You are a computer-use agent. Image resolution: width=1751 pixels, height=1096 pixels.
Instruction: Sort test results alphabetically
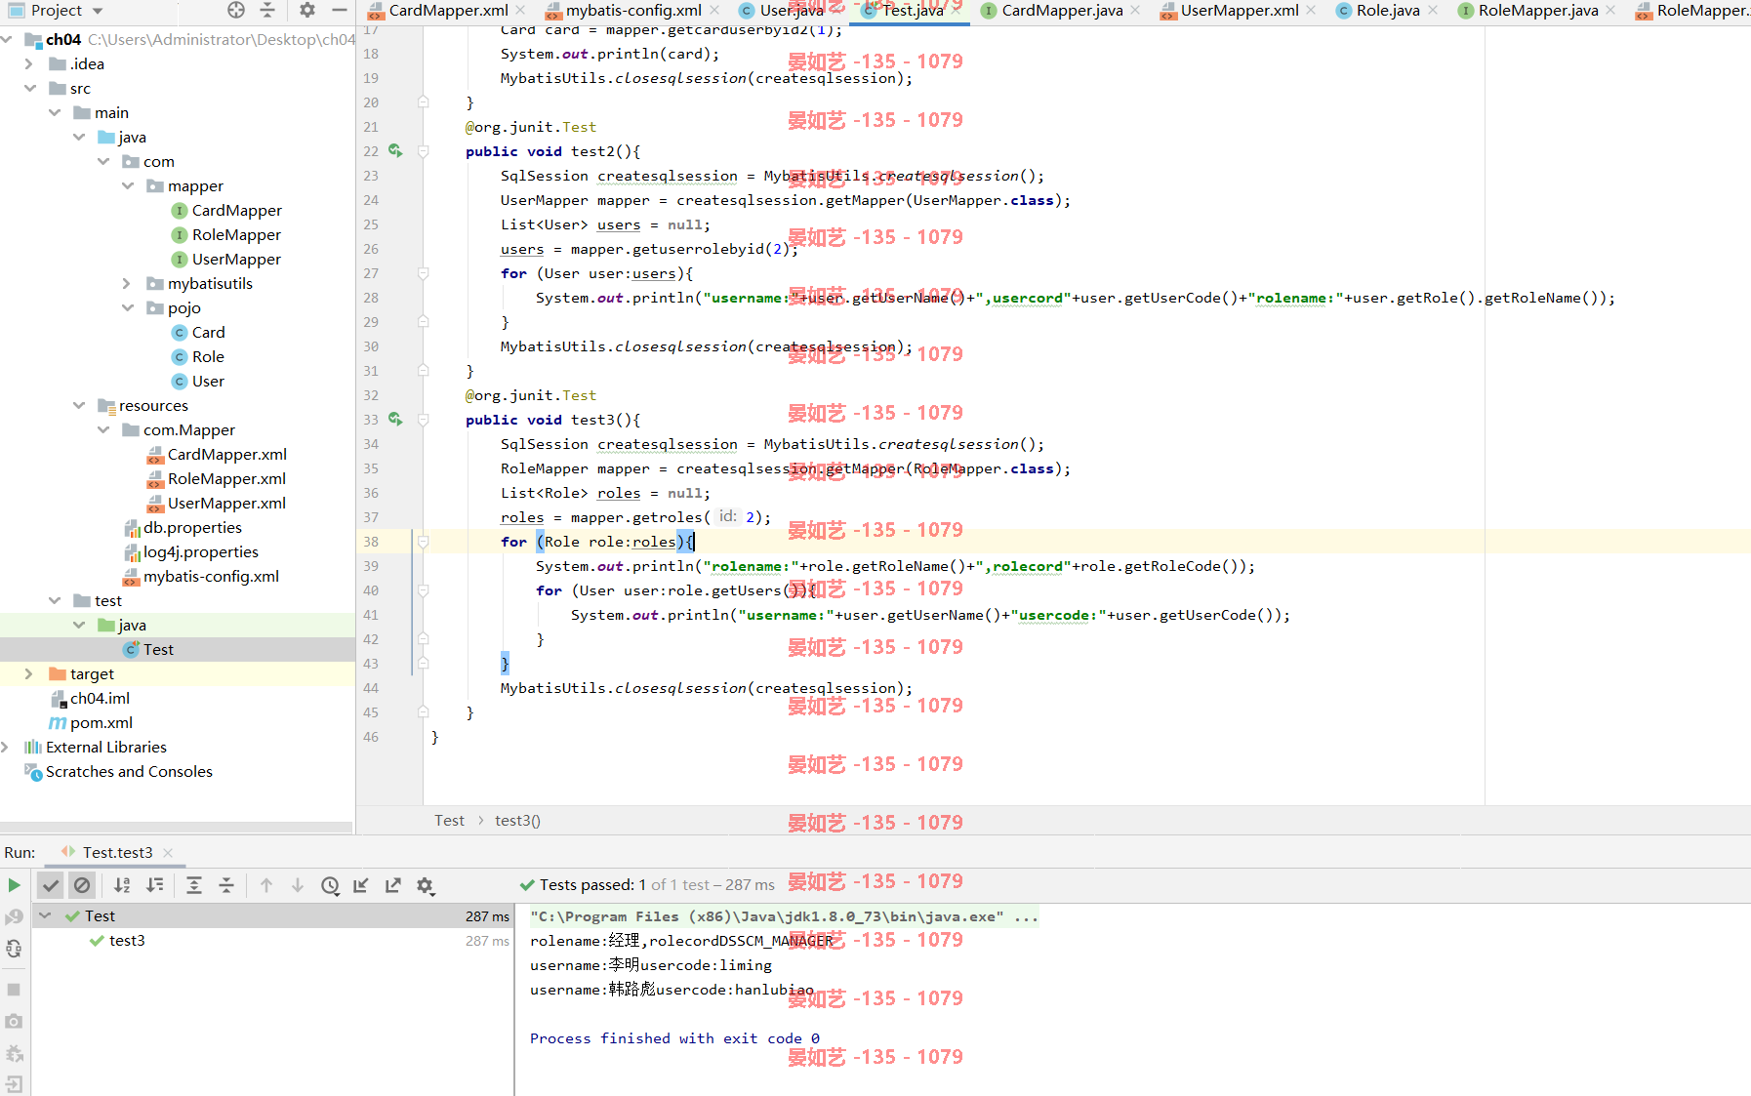point(122,885)
